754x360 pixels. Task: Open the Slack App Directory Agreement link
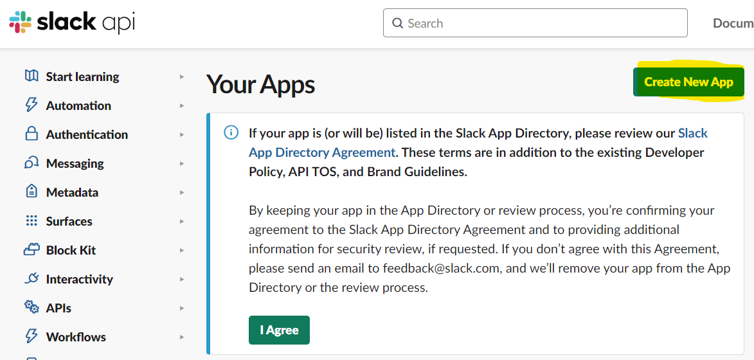coord(478,143)
